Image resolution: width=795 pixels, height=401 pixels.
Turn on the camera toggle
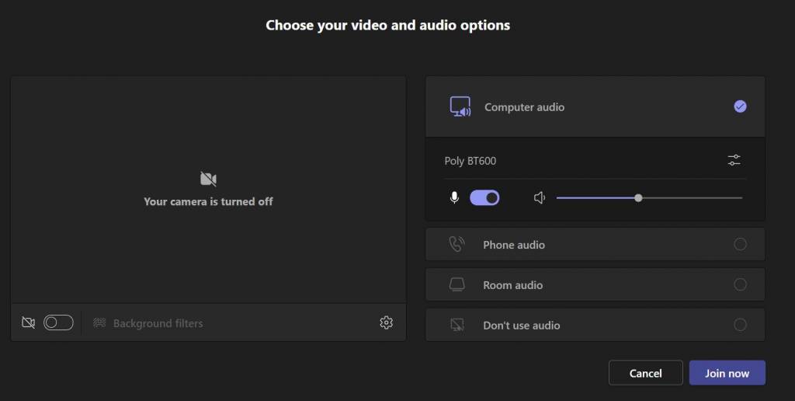tap(58, 323)
